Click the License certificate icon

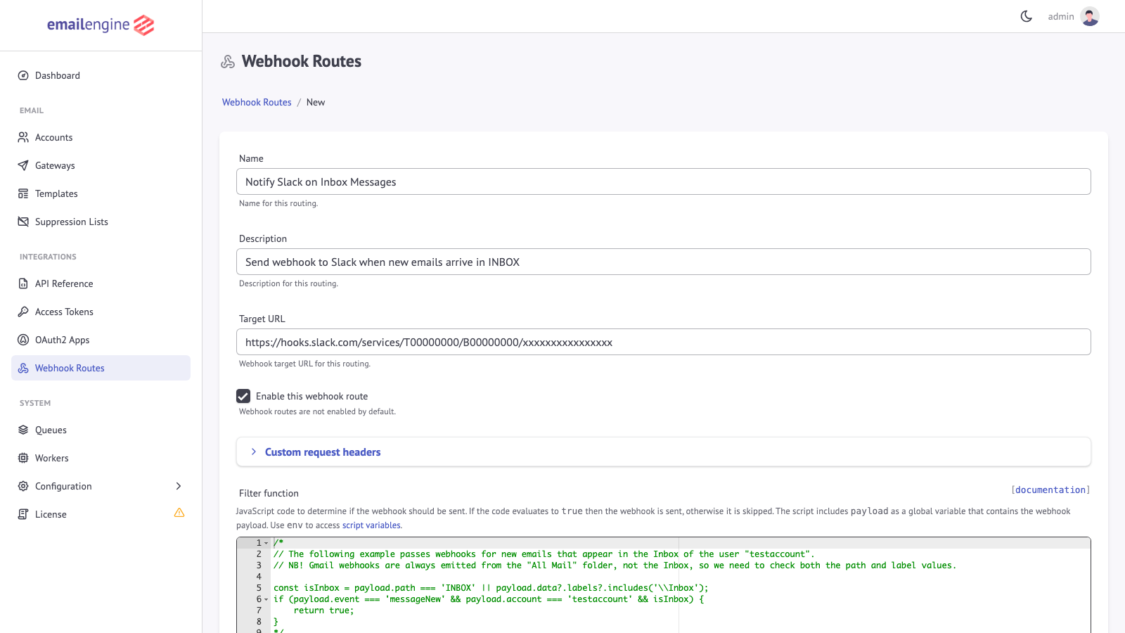tap(23, 514)
